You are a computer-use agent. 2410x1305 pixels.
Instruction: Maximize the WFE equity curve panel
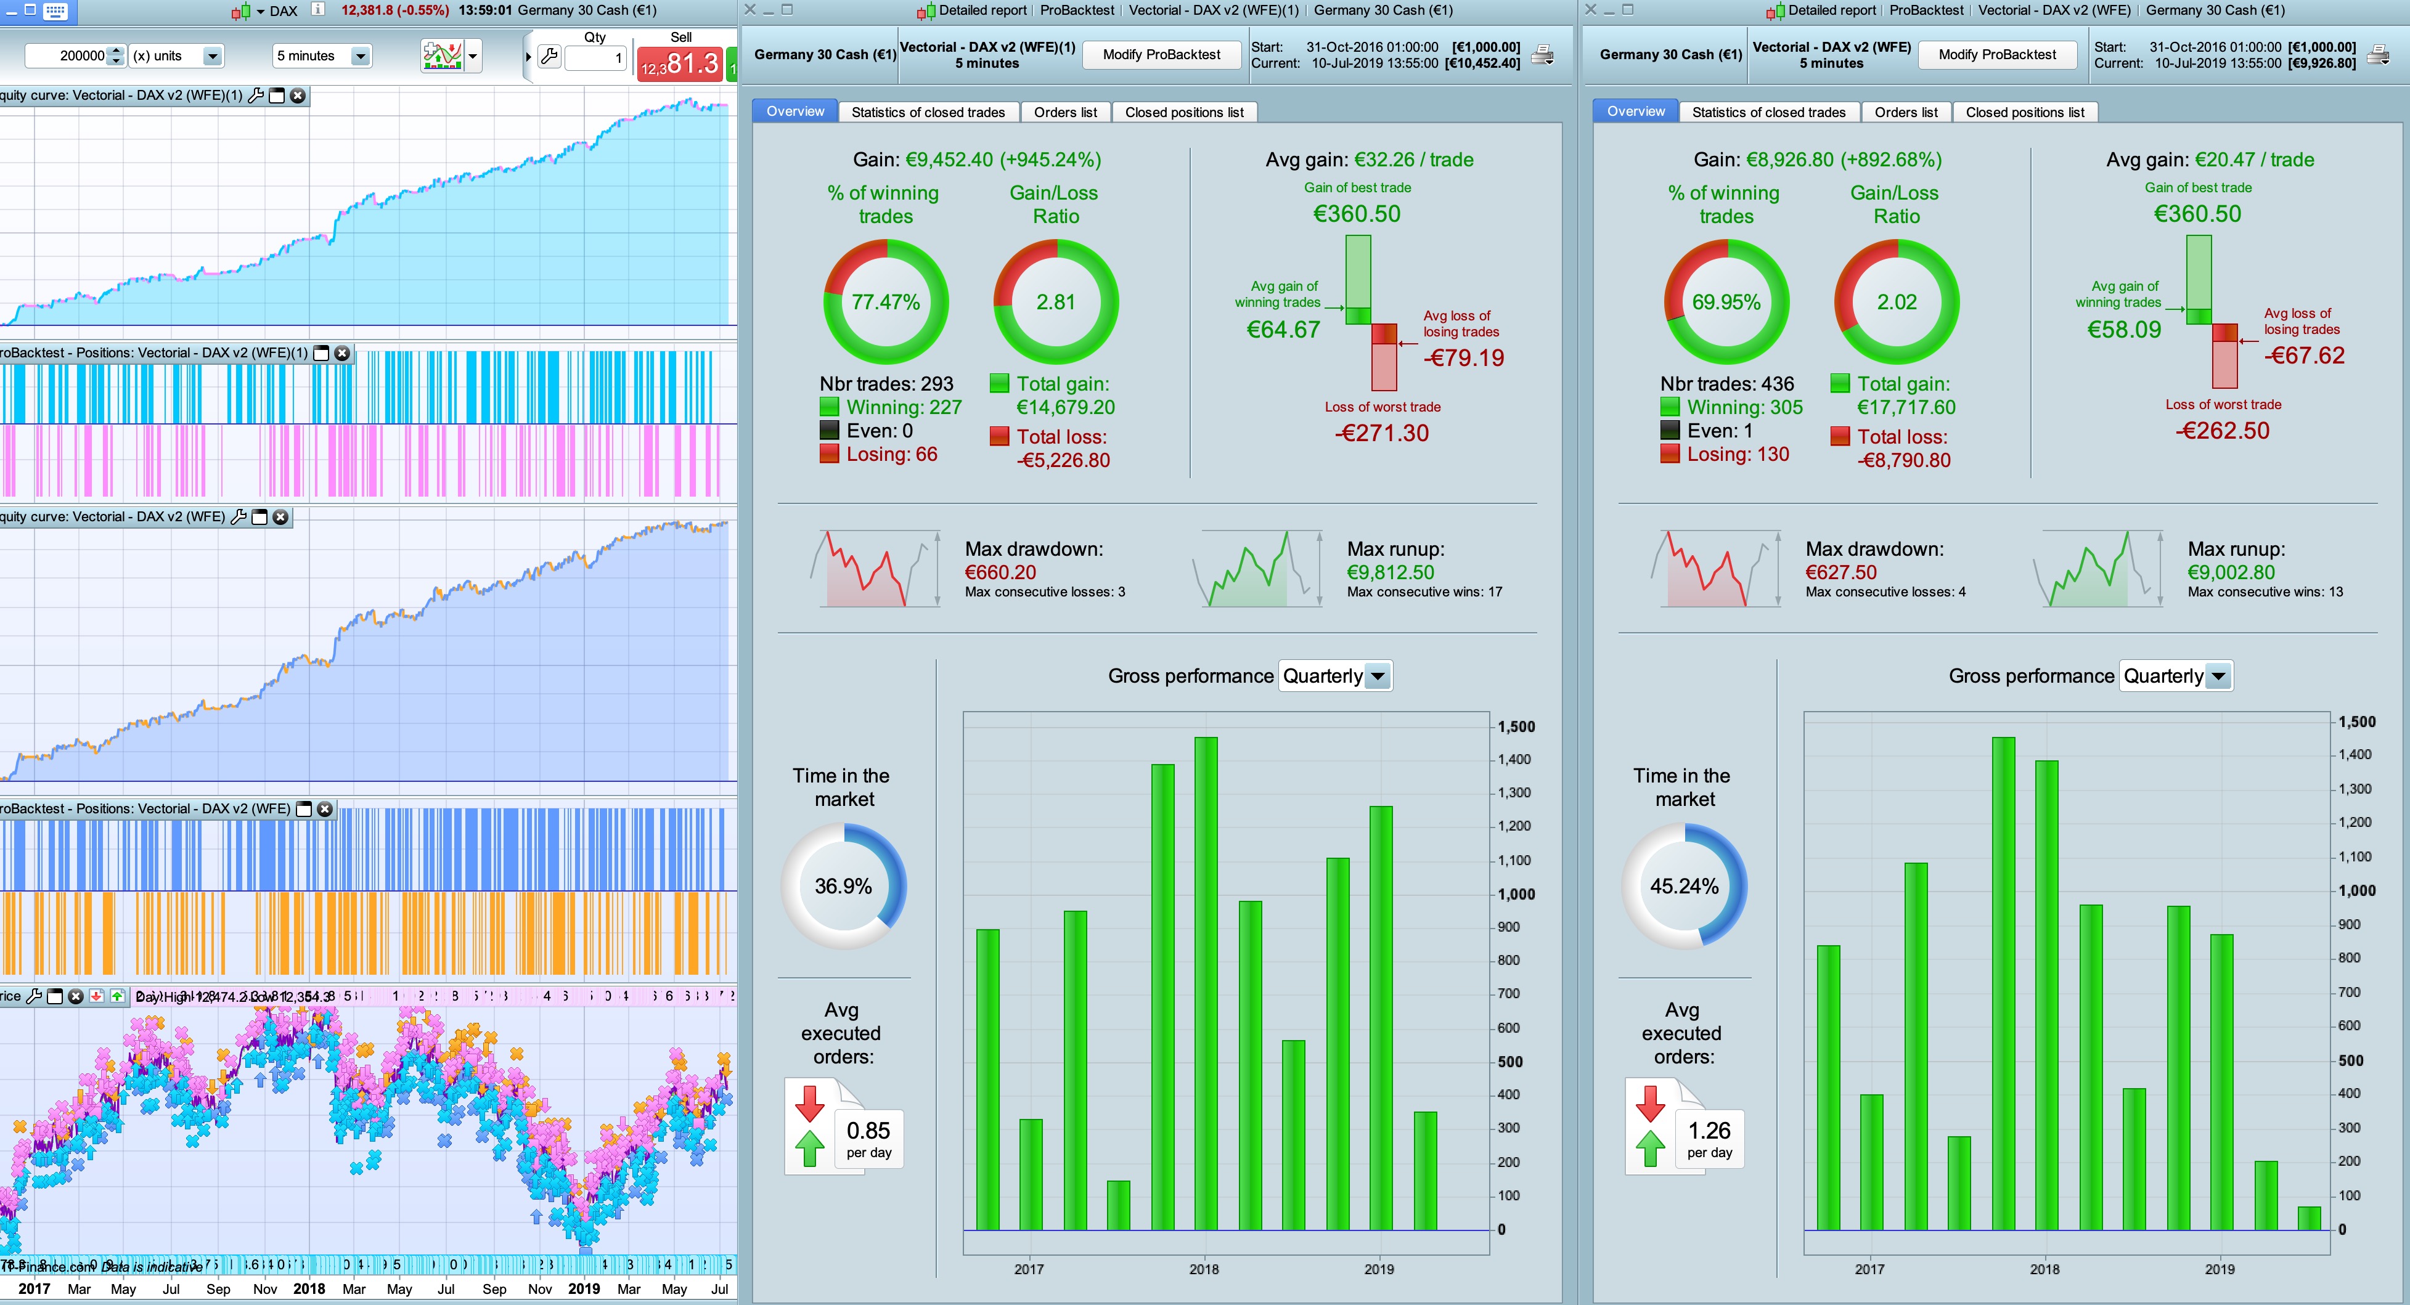click(260, 518)
